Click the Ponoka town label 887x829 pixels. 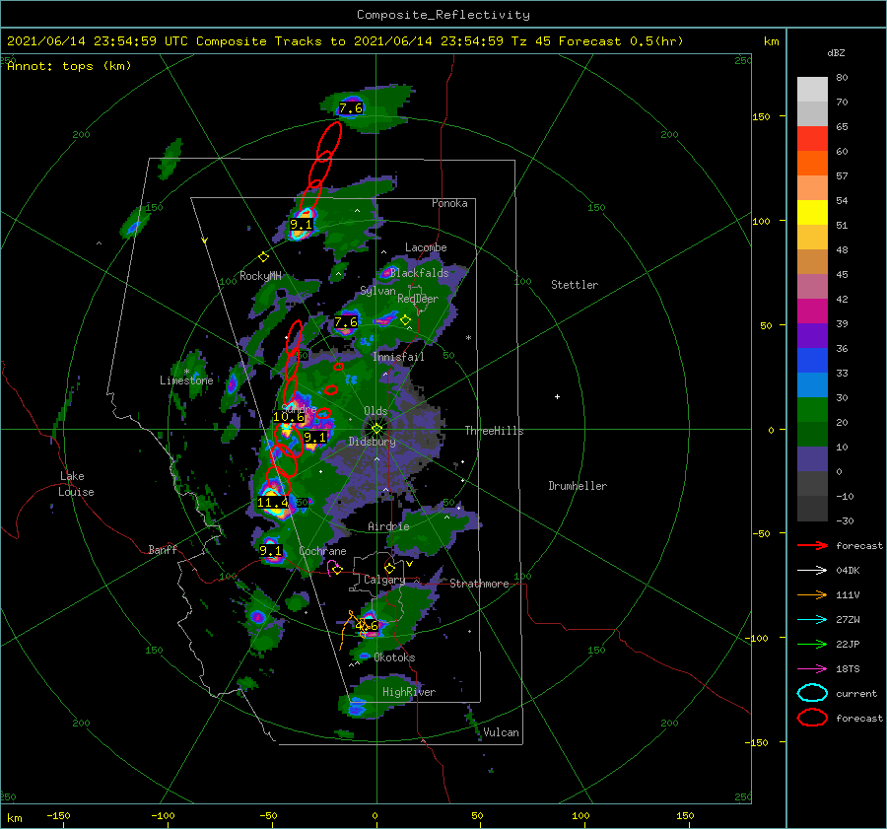(x=449, y=203)
